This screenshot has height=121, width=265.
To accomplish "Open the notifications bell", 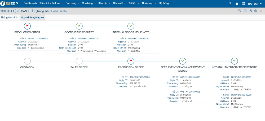I will 237,3.
